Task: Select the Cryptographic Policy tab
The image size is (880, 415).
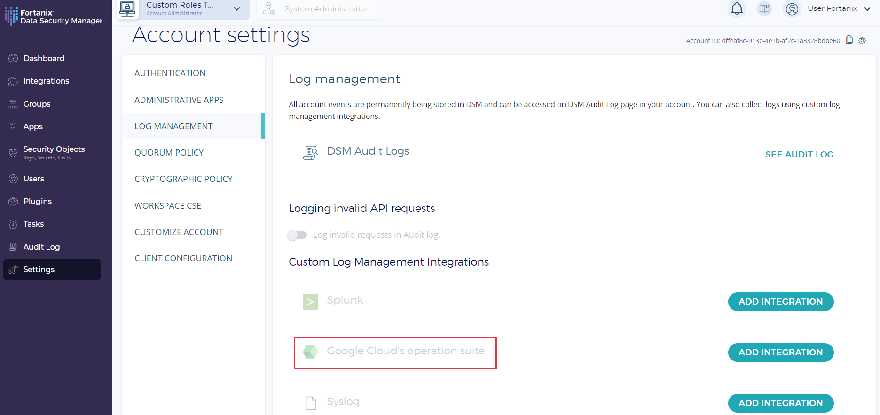Action: point(183,179)
